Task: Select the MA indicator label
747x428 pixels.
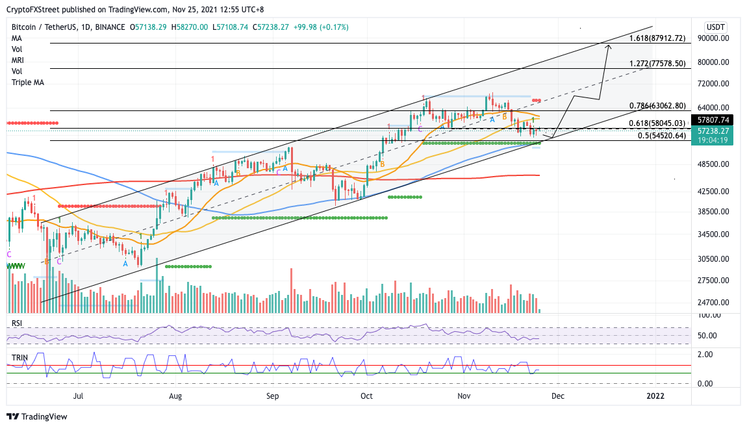Action: pyautogui.click(x=17, y=38)
